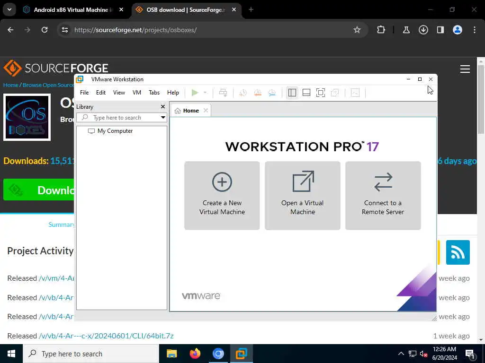Open the browser downloads icon
This screenshot has height=363, width=485.
(423, 30)
